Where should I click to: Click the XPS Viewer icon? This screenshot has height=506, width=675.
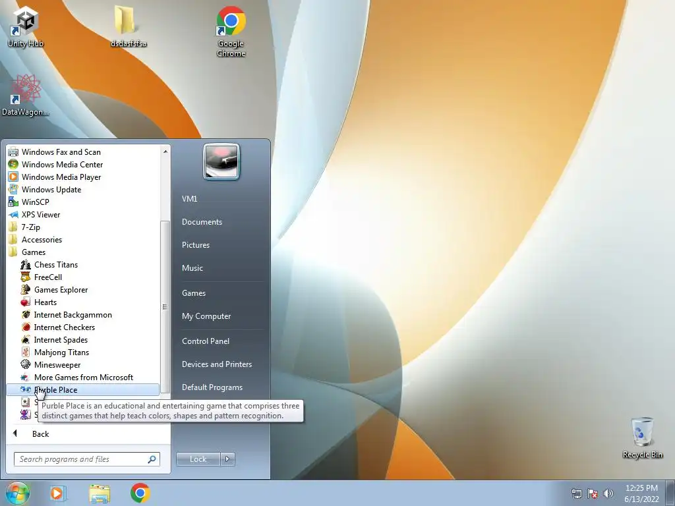(13, 214)
